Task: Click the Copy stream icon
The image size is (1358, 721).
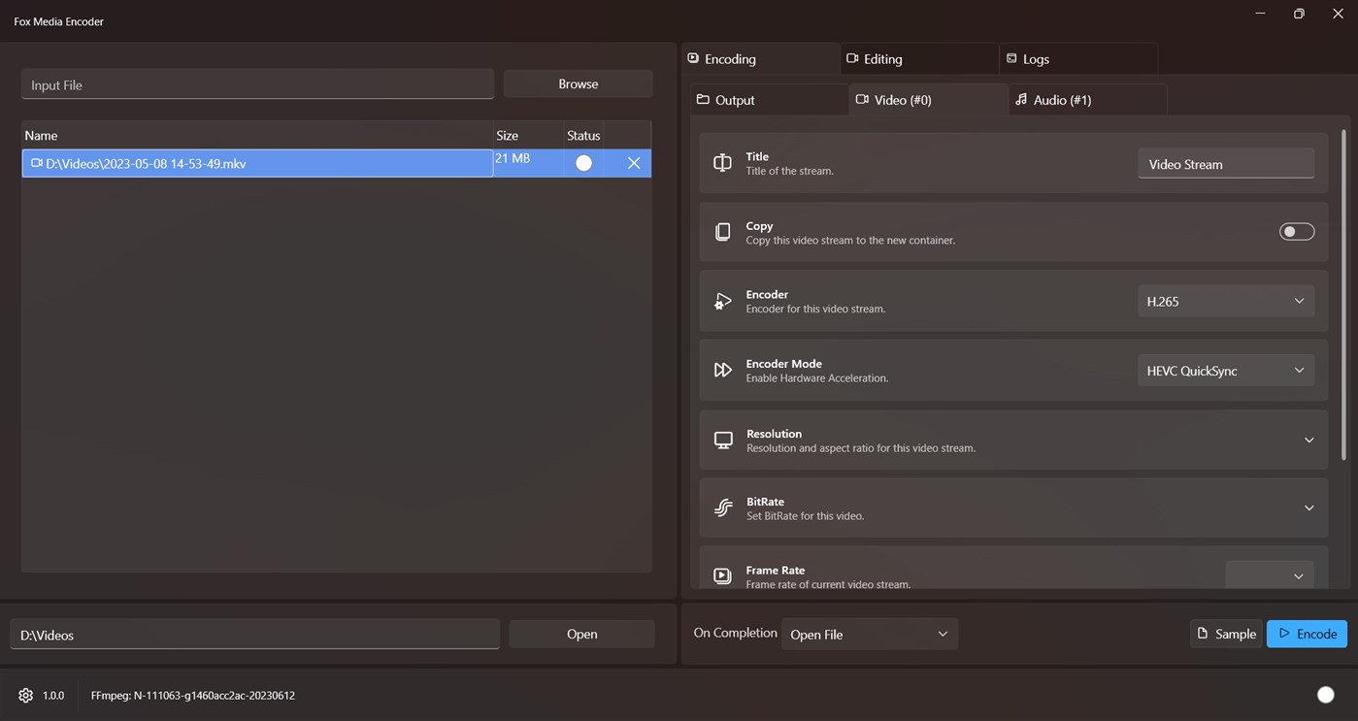Action: click(722, 231)
